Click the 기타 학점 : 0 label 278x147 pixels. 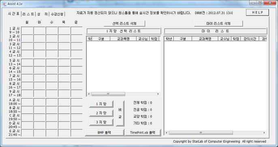(x=143, y=123)
